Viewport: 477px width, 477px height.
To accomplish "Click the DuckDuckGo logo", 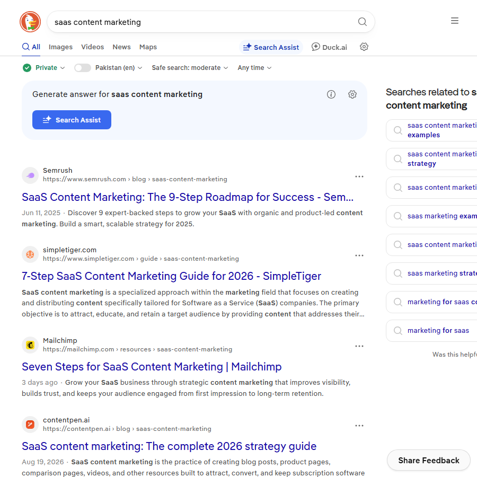I will (x=30, y=22).
